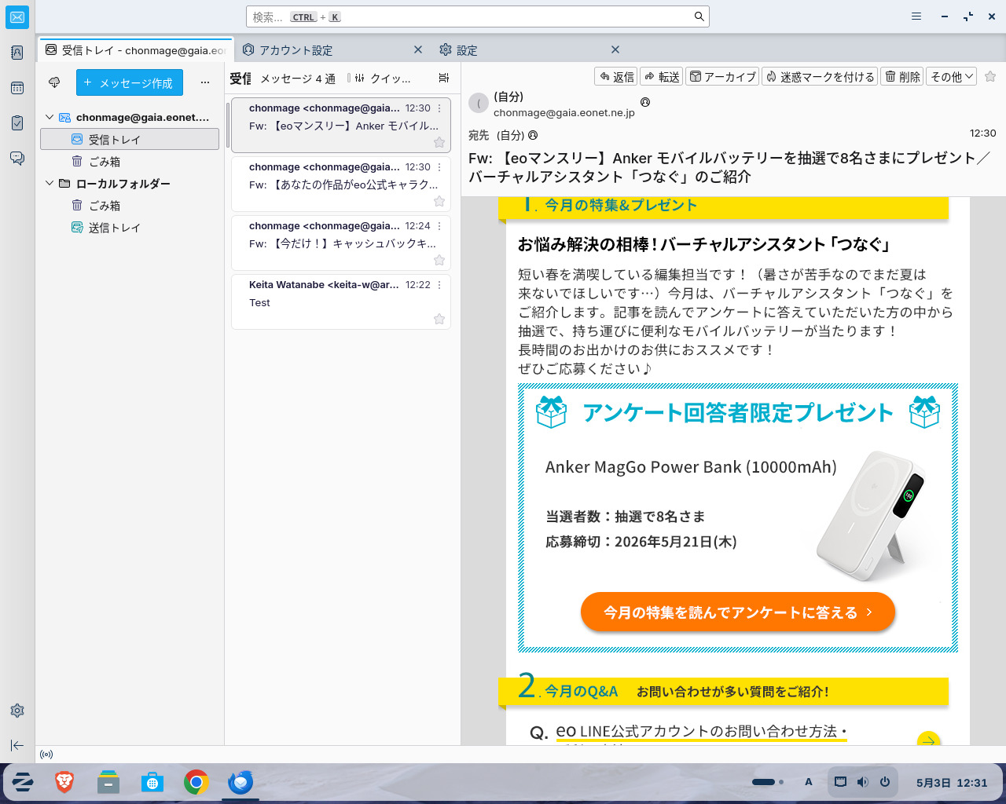Collapse the ローカルフォルダー tree node

[50, 183]
